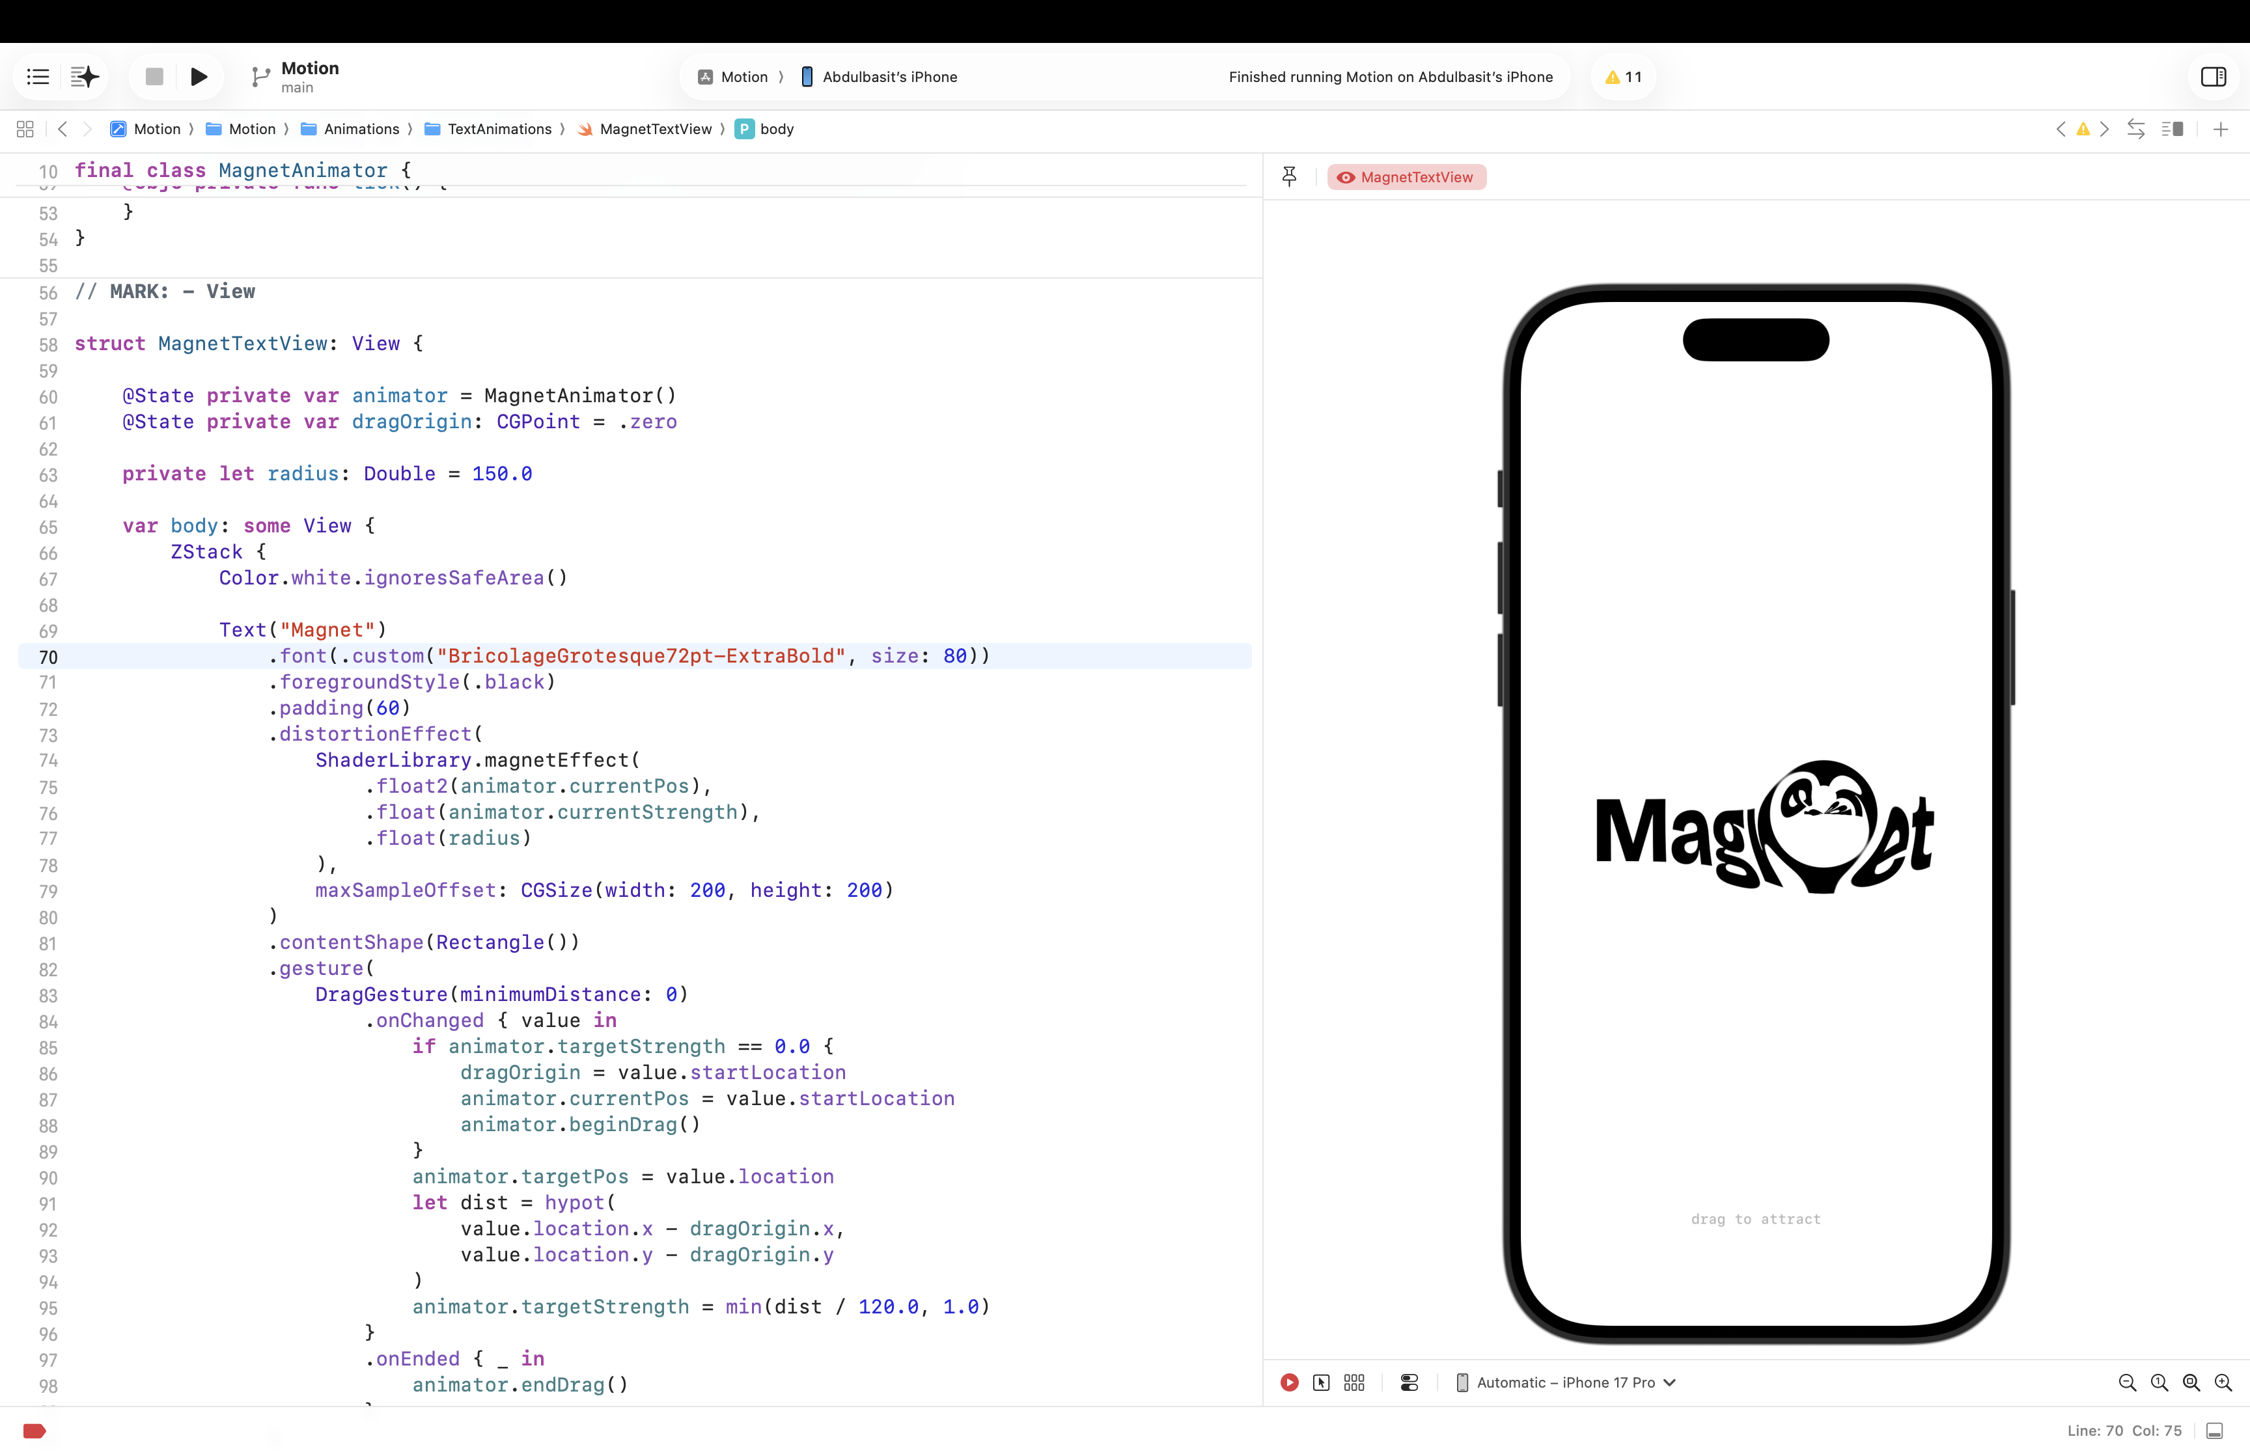Open preview device settings toggles
The width and height of the screenshot is (2250, 1454).
coord(1409,1382)
